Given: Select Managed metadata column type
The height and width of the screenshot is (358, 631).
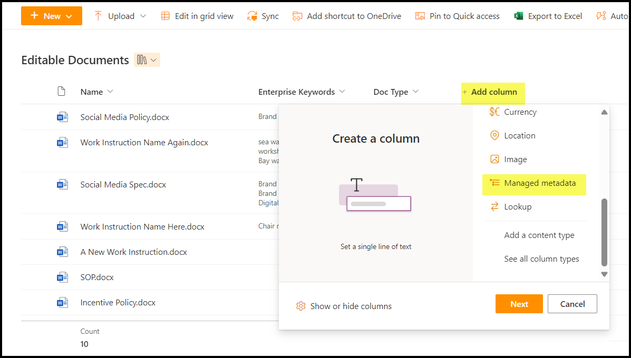Looking at the screenshot, I should tap(539, 183).
